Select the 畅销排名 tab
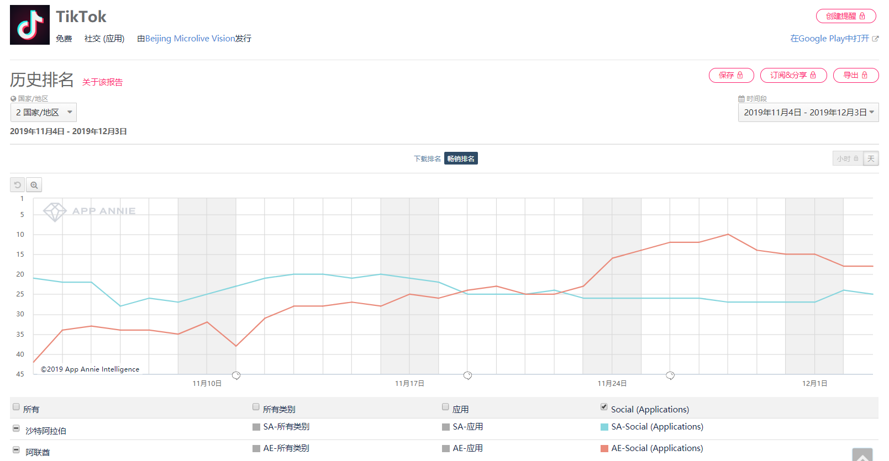The height and width of the screenshot is (461, 889). click(x=461, y=159)
